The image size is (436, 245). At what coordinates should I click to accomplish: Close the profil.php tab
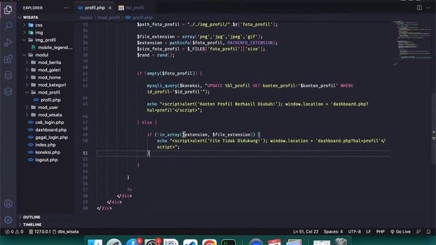click(110, 7)
